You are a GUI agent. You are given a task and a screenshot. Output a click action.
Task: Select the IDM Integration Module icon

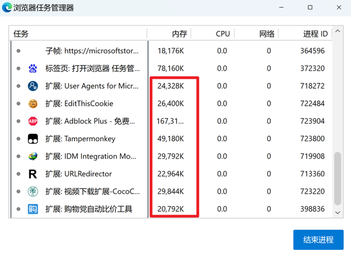[x=33, y=156]
